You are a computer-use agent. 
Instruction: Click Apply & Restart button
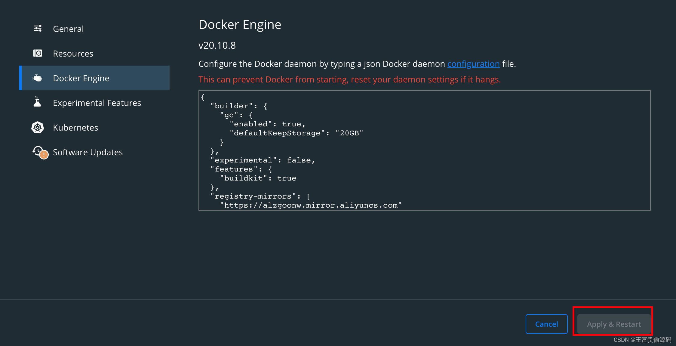pyautogui.click(x=614, y=324)
